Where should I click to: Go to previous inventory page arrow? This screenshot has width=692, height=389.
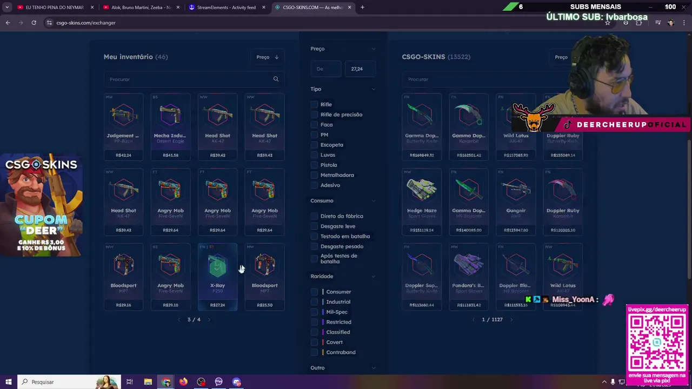pos(179,320)
